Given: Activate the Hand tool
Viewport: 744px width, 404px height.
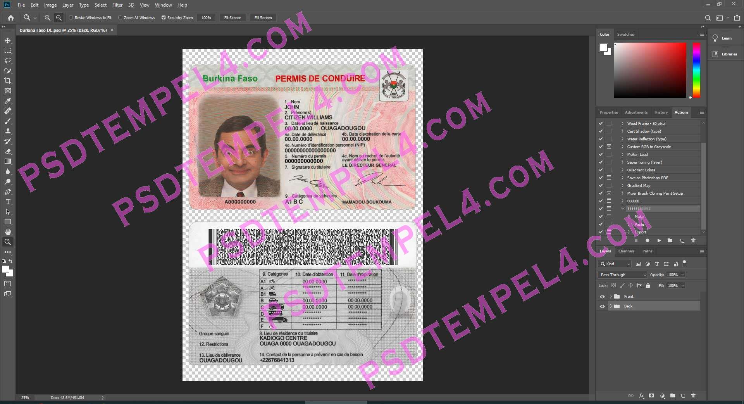Looking at the screenshot, I should coord(8,232).
